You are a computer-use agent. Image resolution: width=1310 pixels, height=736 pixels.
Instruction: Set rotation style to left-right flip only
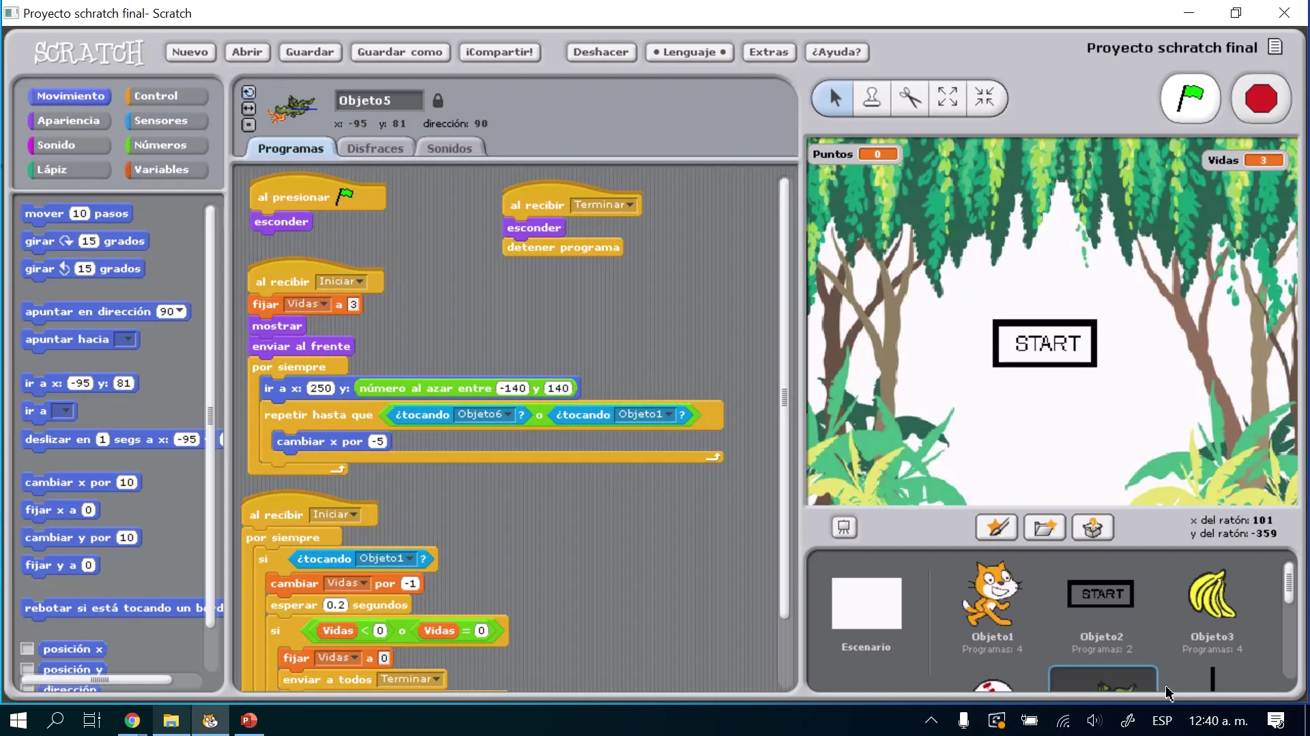pos(248,108)
